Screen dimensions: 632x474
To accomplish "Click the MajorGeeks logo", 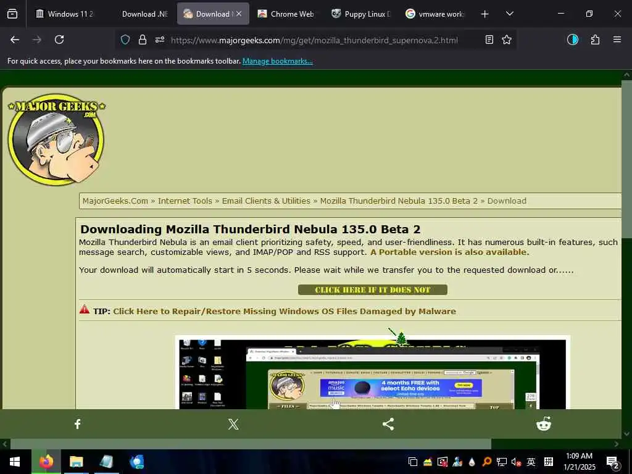I will click(56, 139).
